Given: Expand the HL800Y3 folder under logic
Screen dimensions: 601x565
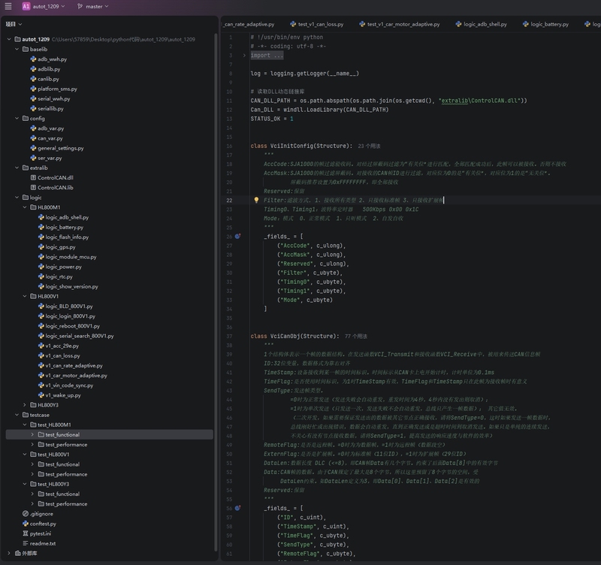Looking at the screenshot, I should 25,405.
